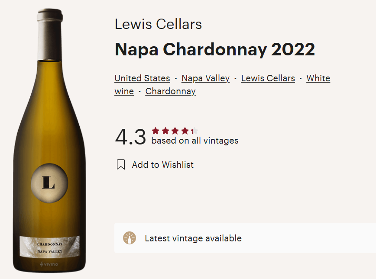Click the 4.3 rating score
Viewport: 376px width, 279px height.
(x=130, y=137)
